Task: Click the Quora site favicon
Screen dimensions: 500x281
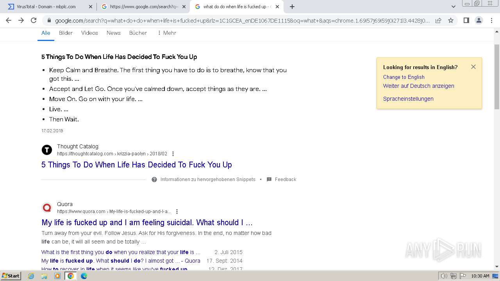Action: pos(47,208)
